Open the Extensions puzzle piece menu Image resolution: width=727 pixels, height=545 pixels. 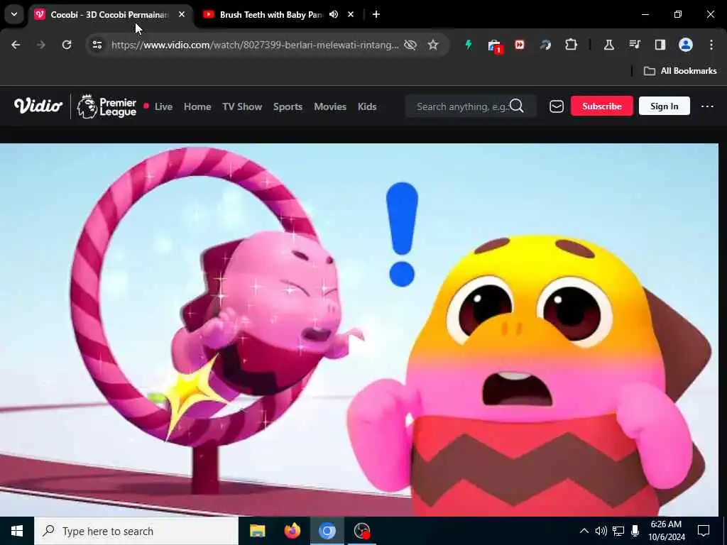coord(572,45)
